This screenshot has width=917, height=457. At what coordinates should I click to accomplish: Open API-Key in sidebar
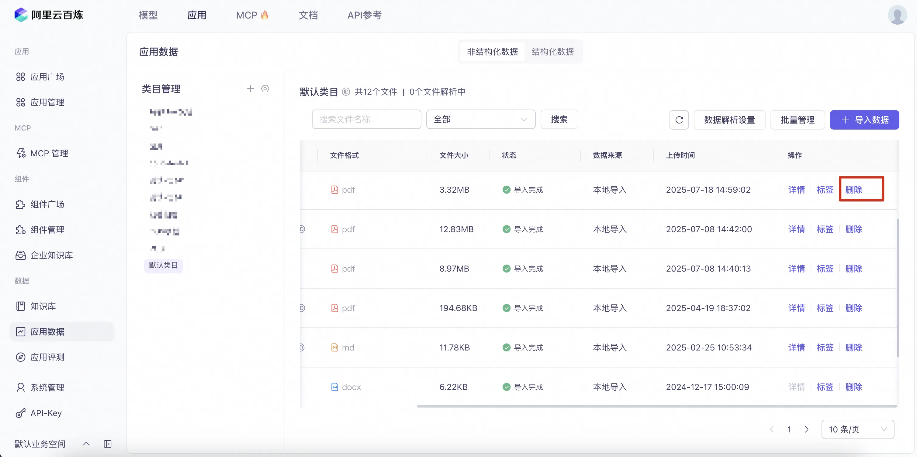click(46, 413)
